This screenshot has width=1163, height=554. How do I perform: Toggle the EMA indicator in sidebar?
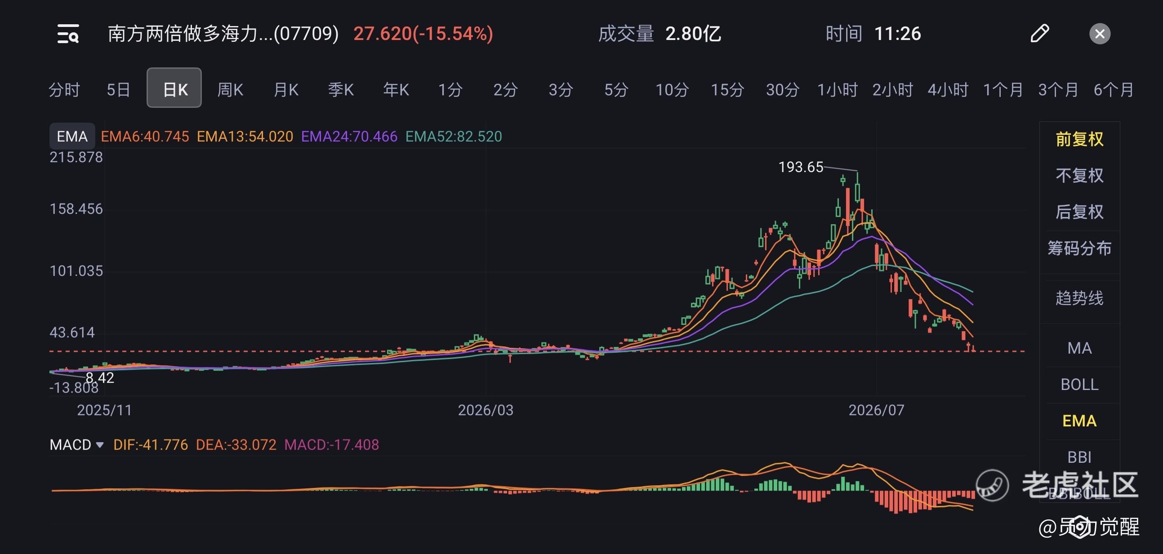[1079, 421]
